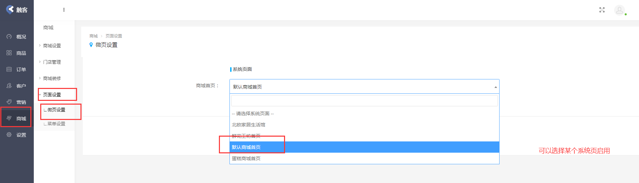This screenshot has height=183, width=639.
Task: Open the 商品 products grid icon
Action: pos(9,53)
